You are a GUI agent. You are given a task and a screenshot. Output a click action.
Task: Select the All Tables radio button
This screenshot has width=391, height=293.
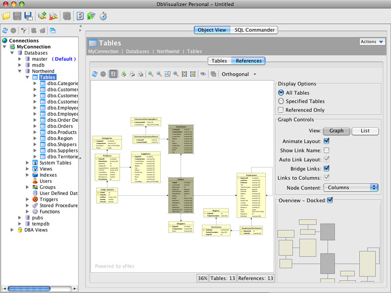[x=281, y=93]
